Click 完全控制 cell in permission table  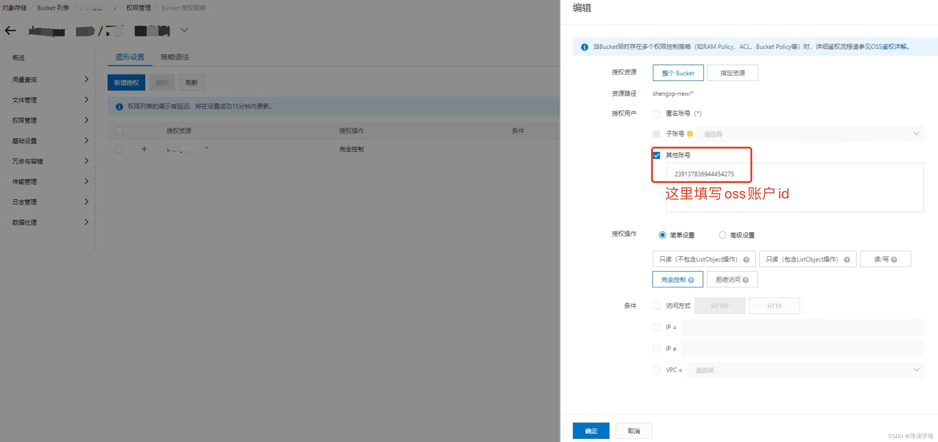point(351,149)
